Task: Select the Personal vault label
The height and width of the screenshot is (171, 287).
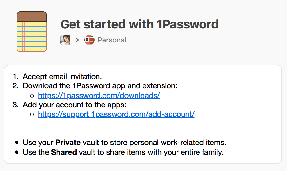Action: tap(112, 40)
